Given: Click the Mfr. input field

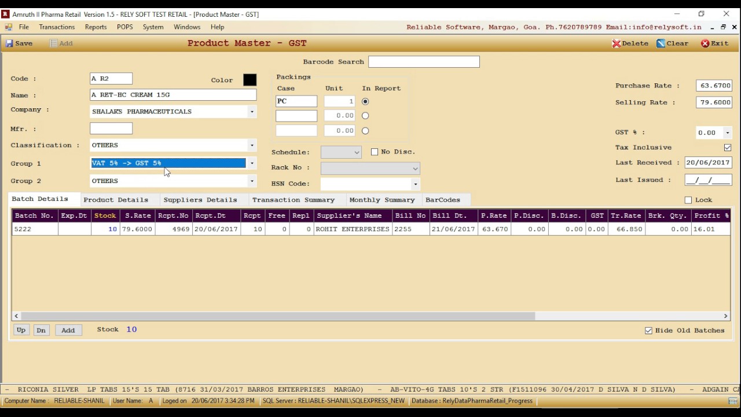Looking at the screenshot, I should pyautogui.click(x=111, y=129).
